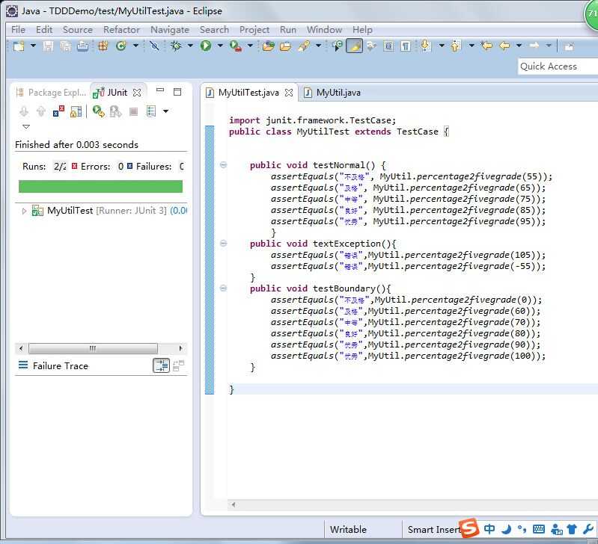Open the Test Run History icon
Image resolution: width=598 pixels, height=544 pixels.
click(x=151, y=111)
